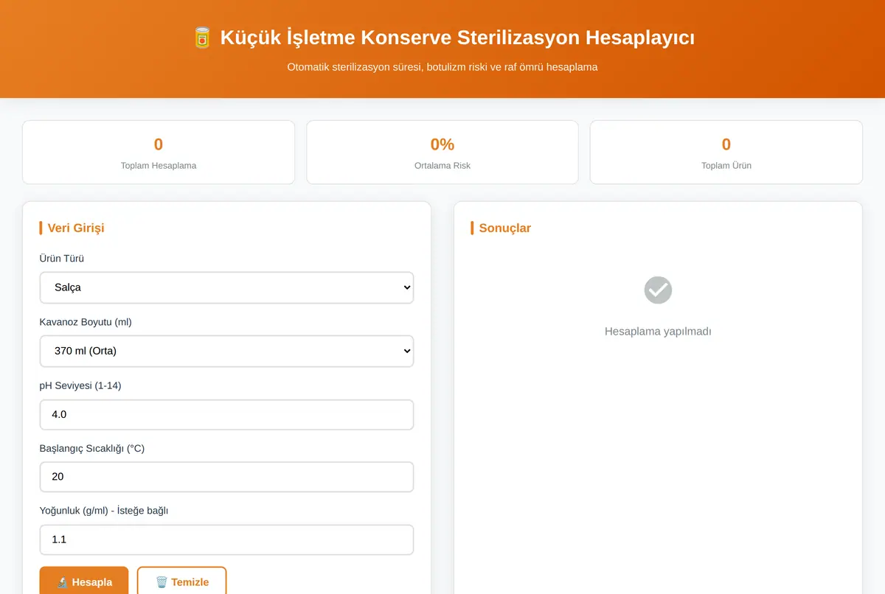
Task: Click the Sonuçlar panel heading
Action: pos(505,228)
